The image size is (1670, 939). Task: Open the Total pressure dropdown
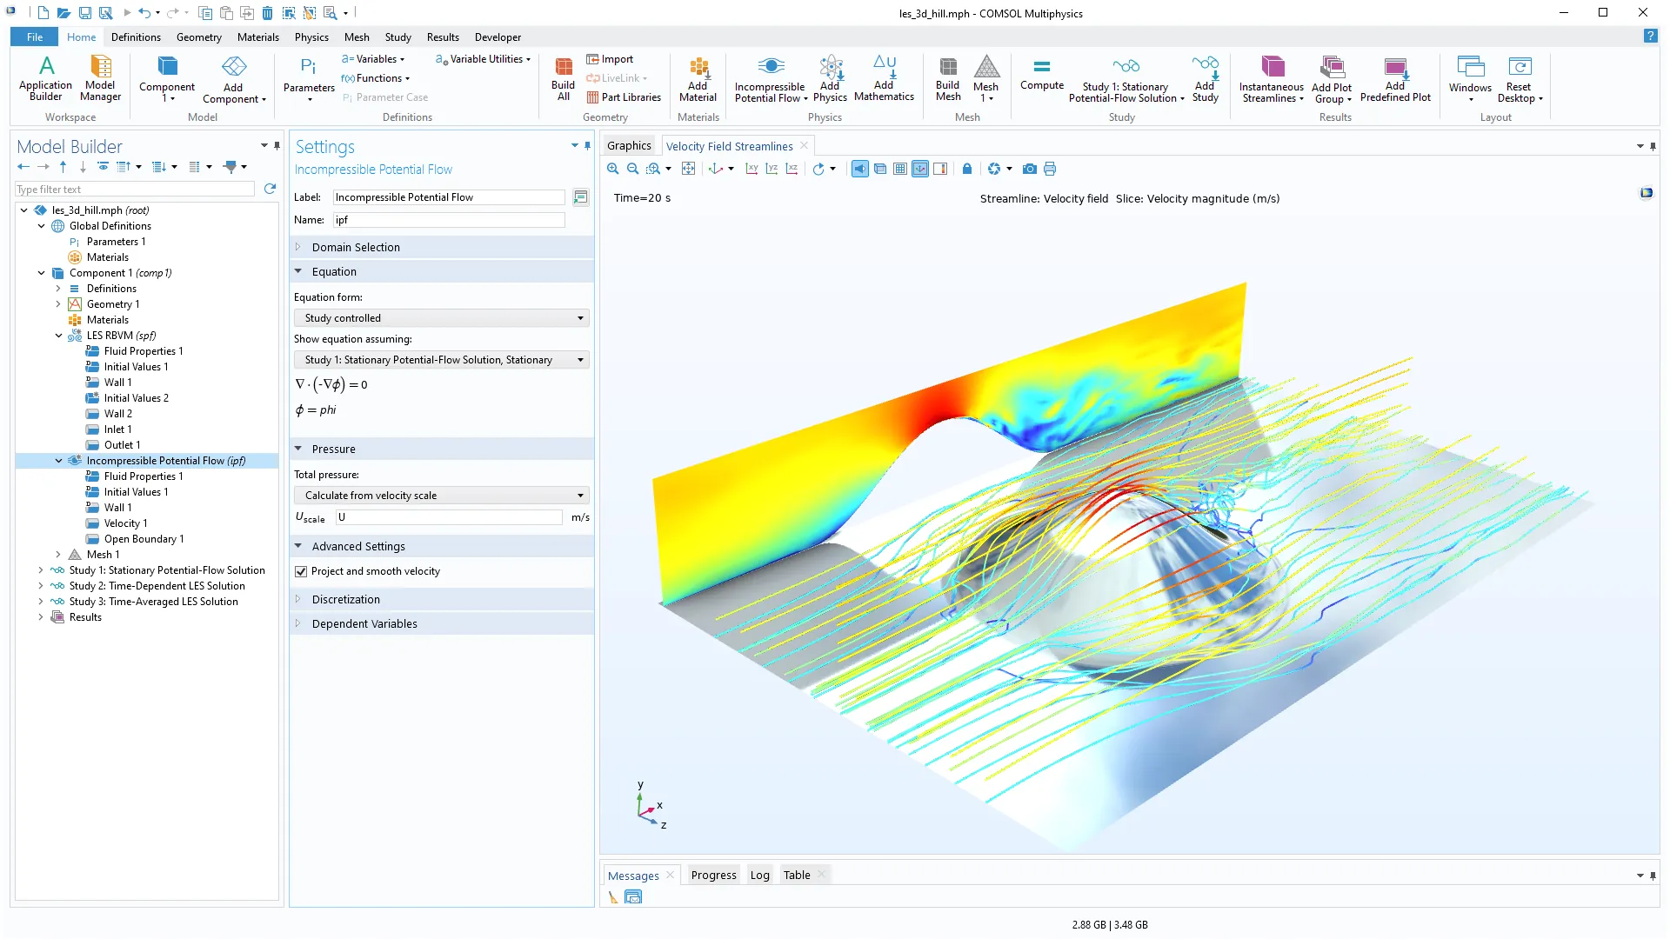(x=442, y=496)
